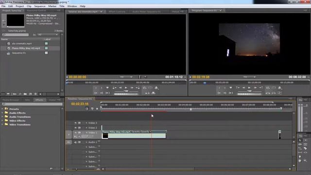Toggle Snap in the Timeline panel

[x=87, y=108]
